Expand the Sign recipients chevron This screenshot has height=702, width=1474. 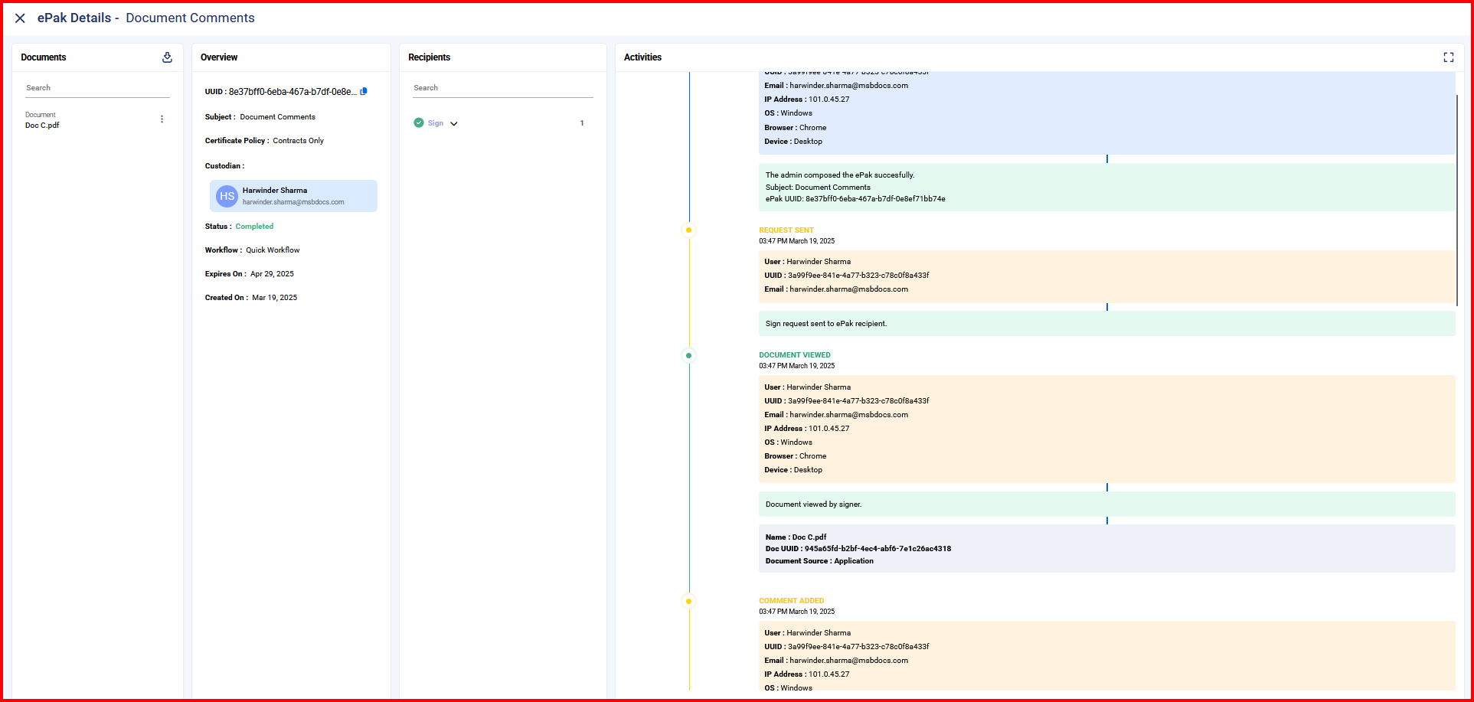point(454,123)
